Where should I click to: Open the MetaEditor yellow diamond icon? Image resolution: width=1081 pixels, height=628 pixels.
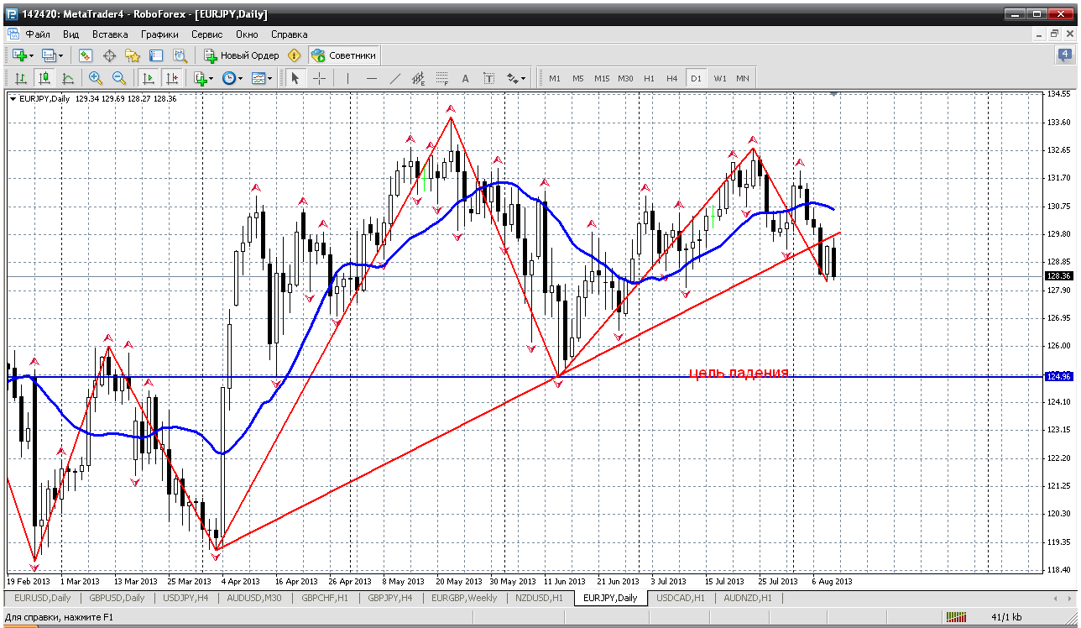click(x=294, y=55)
